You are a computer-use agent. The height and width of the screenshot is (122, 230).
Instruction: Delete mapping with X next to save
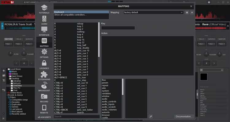(x=192, y=13)
